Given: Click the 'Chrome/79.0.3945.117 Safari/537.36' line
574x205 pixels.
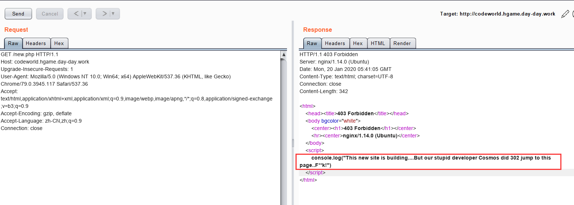Looking at the screenshot, I should [44, 84].
